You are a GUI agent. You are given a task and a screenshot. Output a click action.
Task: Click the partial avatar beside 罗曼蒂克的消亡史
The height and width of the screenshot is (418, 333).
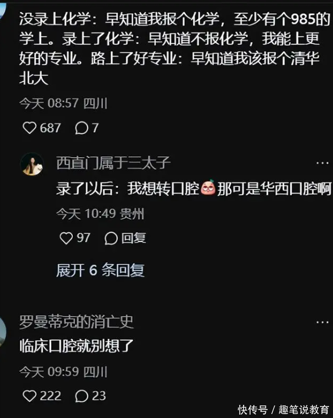(3, 332)
